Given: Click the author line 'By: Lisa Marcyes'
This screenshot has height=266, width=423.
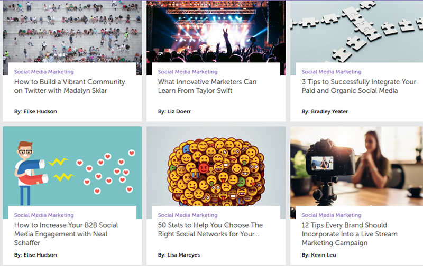Looking at the screenshot, I should click(179, 255).
